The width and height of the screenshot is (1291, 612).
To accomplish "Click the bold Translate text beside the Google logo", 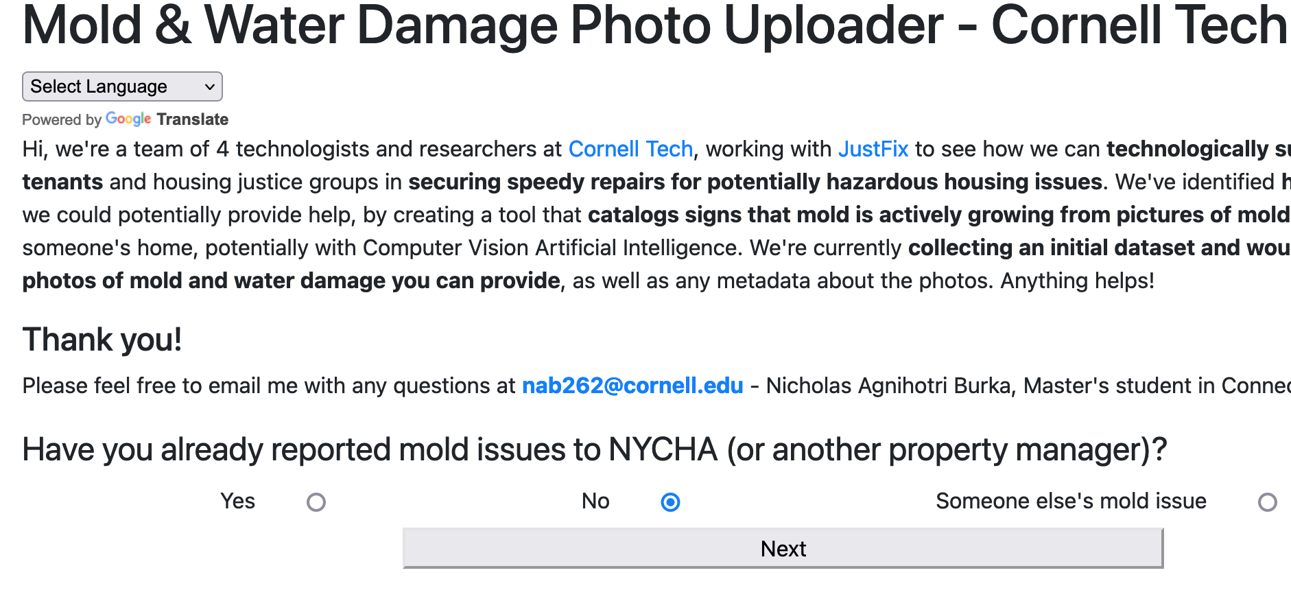I will 193,119.
